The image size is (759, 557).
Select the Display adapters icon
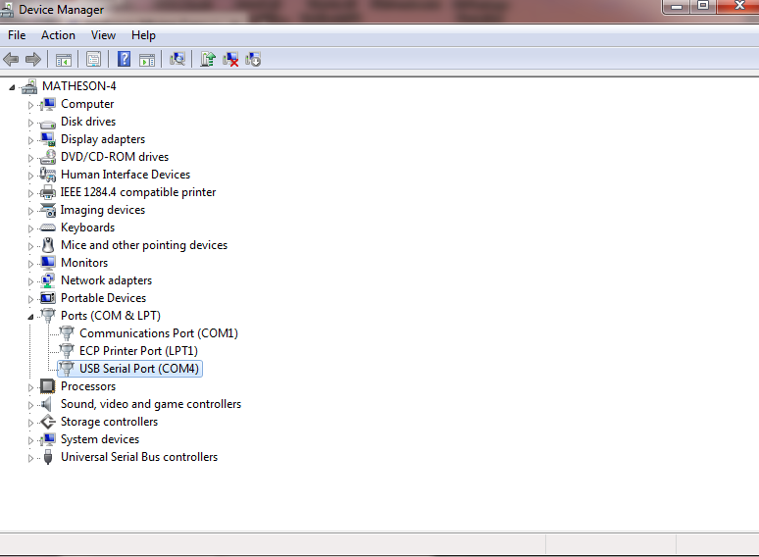tap(48, 139)
